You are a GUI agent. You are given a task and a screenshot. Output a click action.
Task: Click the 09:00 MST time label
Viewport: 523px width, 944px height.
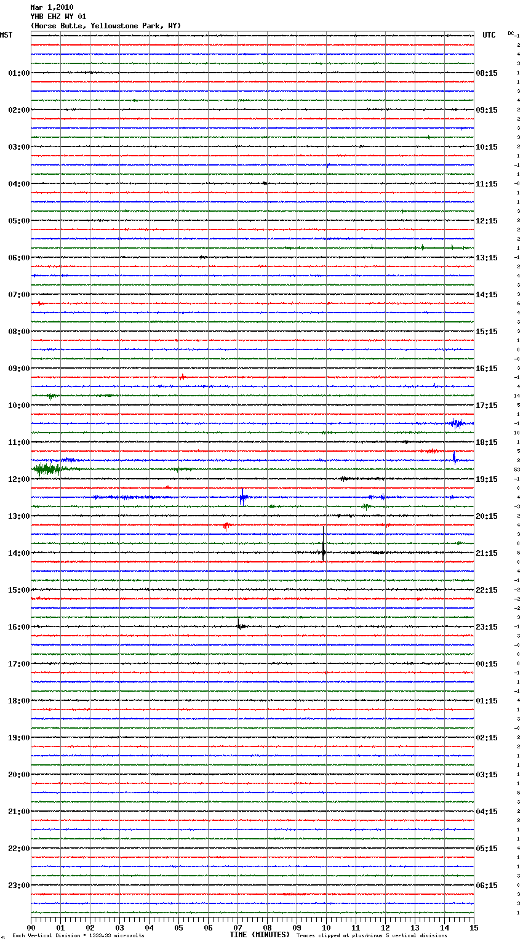tap(19, 369)
